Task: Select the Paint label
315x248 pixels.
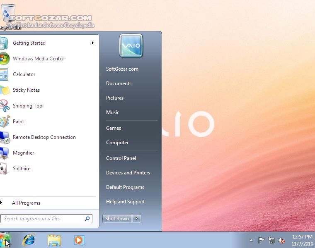Action: click(19, 122)
